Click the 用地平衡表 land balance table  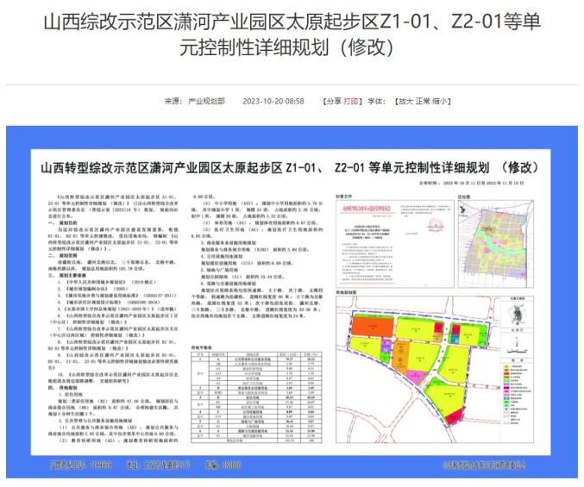click(256, 396)
